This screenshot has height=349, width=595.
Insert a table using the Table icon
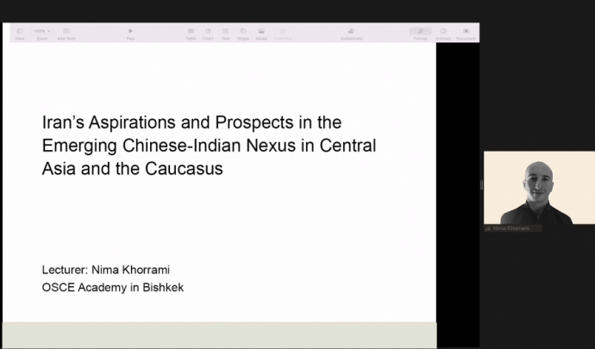(191, 33)
